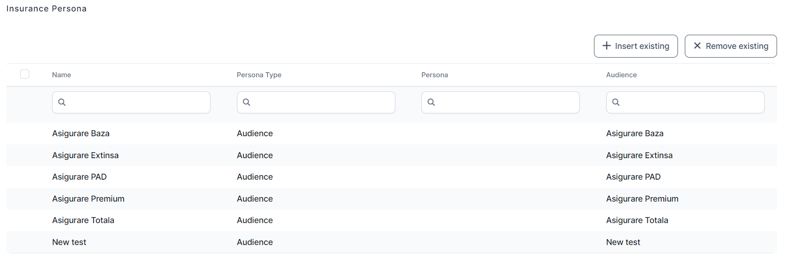The image size is (788, 261).
Task: Sort by the Audience column header
Action: pos(621,75)
